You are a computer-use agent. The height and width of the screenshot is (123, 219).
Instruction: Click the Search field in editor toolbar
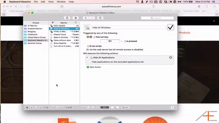coord(157,18)
